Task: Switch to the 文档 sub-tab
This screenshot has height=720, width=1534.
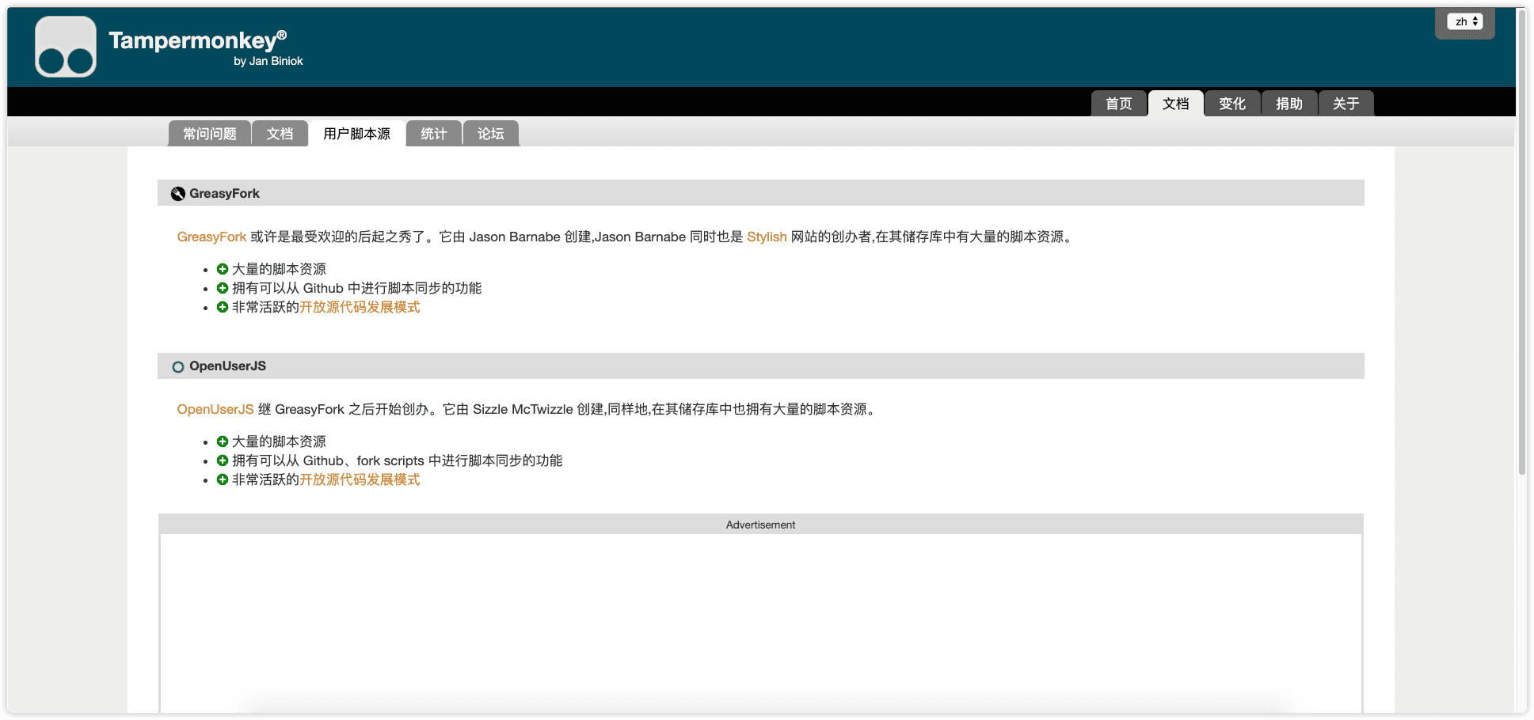Action: [280, 134]
